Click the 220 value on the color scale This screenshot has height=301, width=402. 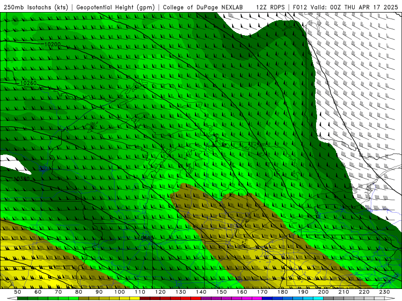click(x=364, y=292)
